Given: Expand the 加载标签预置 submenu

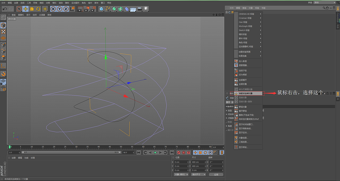Looking at the screenshot, I should pyautogui.click(x=248, y=52).
